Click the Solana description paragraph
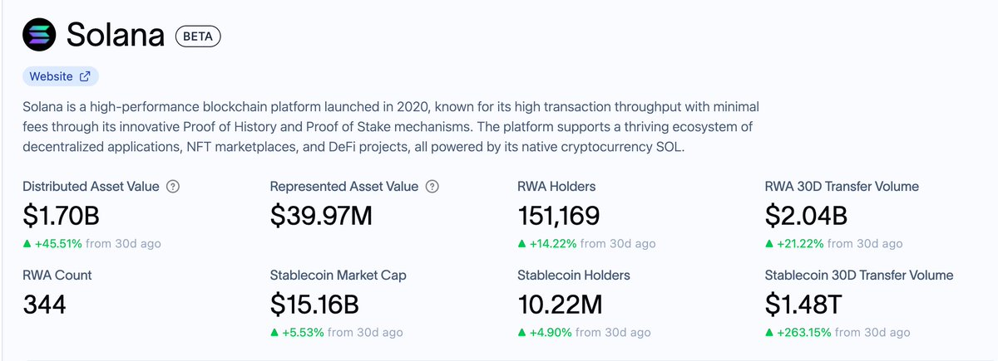998x361 pixels. (x=391, y=127)
